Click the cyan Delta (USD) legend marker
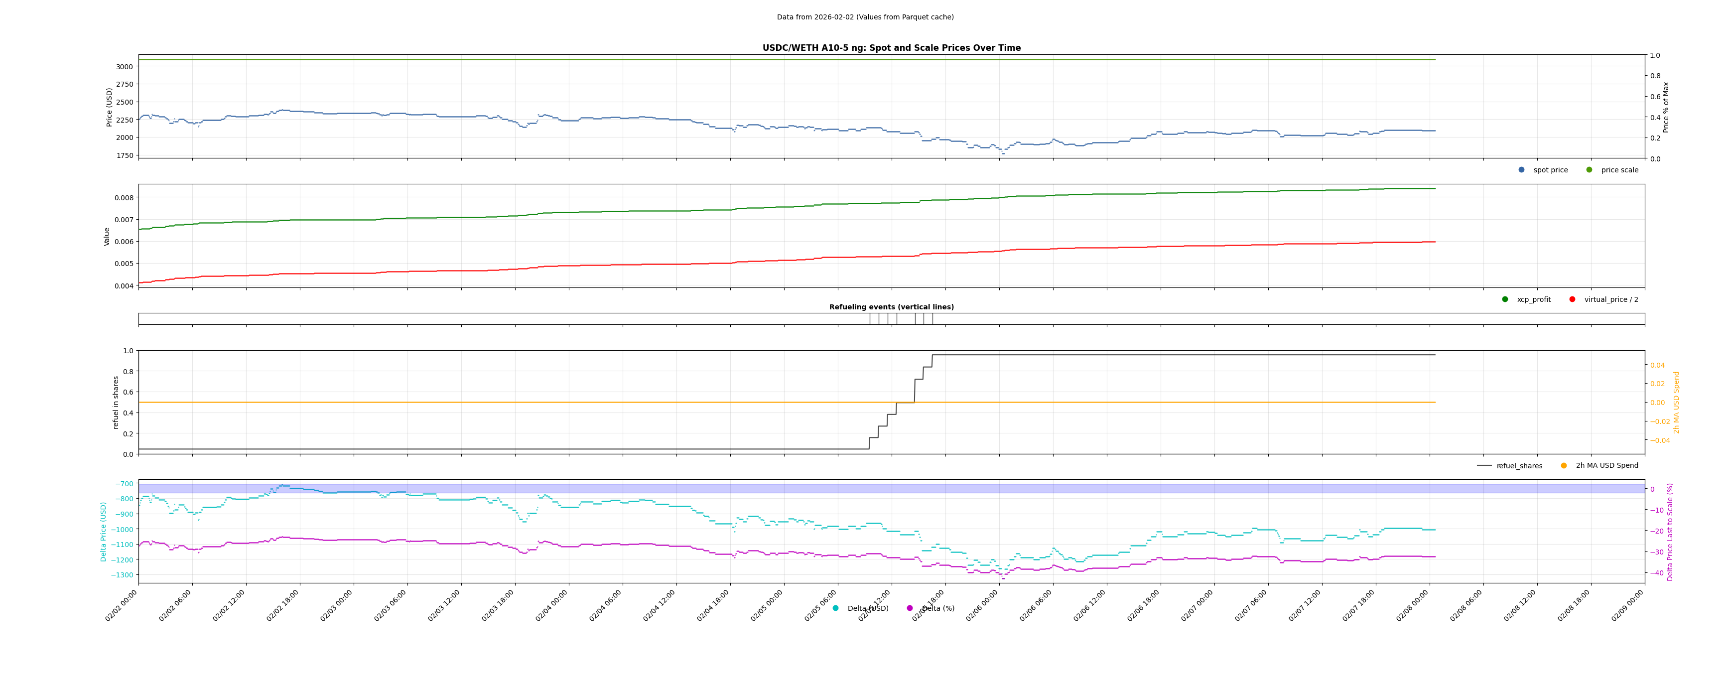Screen dimensions: 1731x686 point(836,609)
